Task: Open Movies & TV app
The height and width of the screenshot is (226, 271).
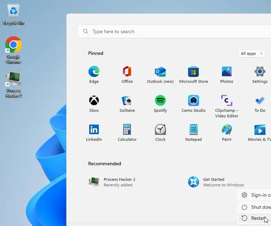Action: click(x=259, y=132)
